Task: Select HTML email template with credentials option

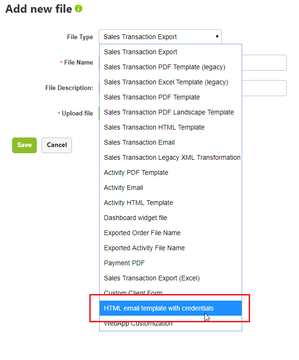Action: pos(158,308)
